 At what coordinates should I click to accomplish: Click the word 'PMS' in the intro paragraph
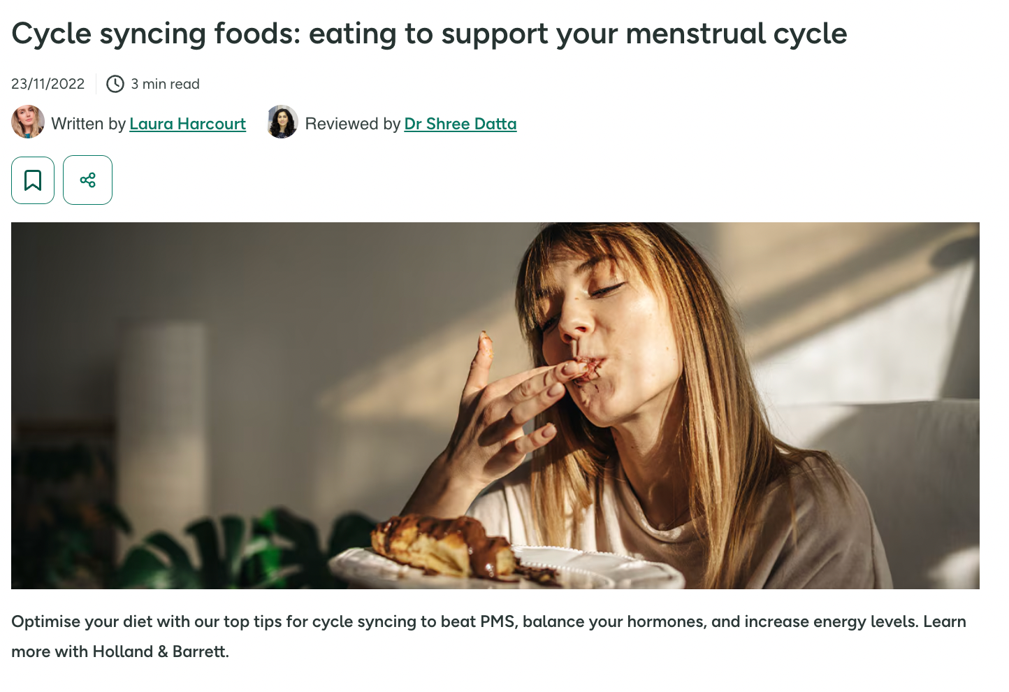[499, 622]
